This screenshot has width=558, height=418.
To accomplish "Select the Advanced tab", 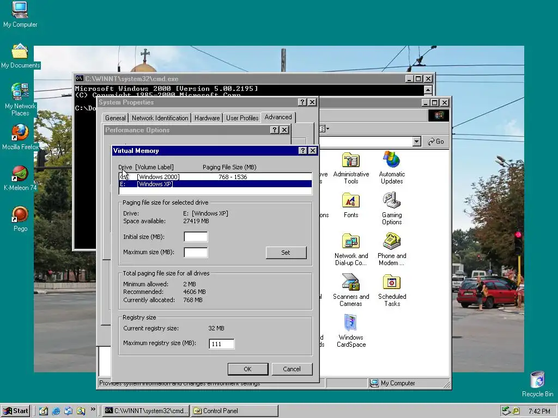I will tap(278, 117).
